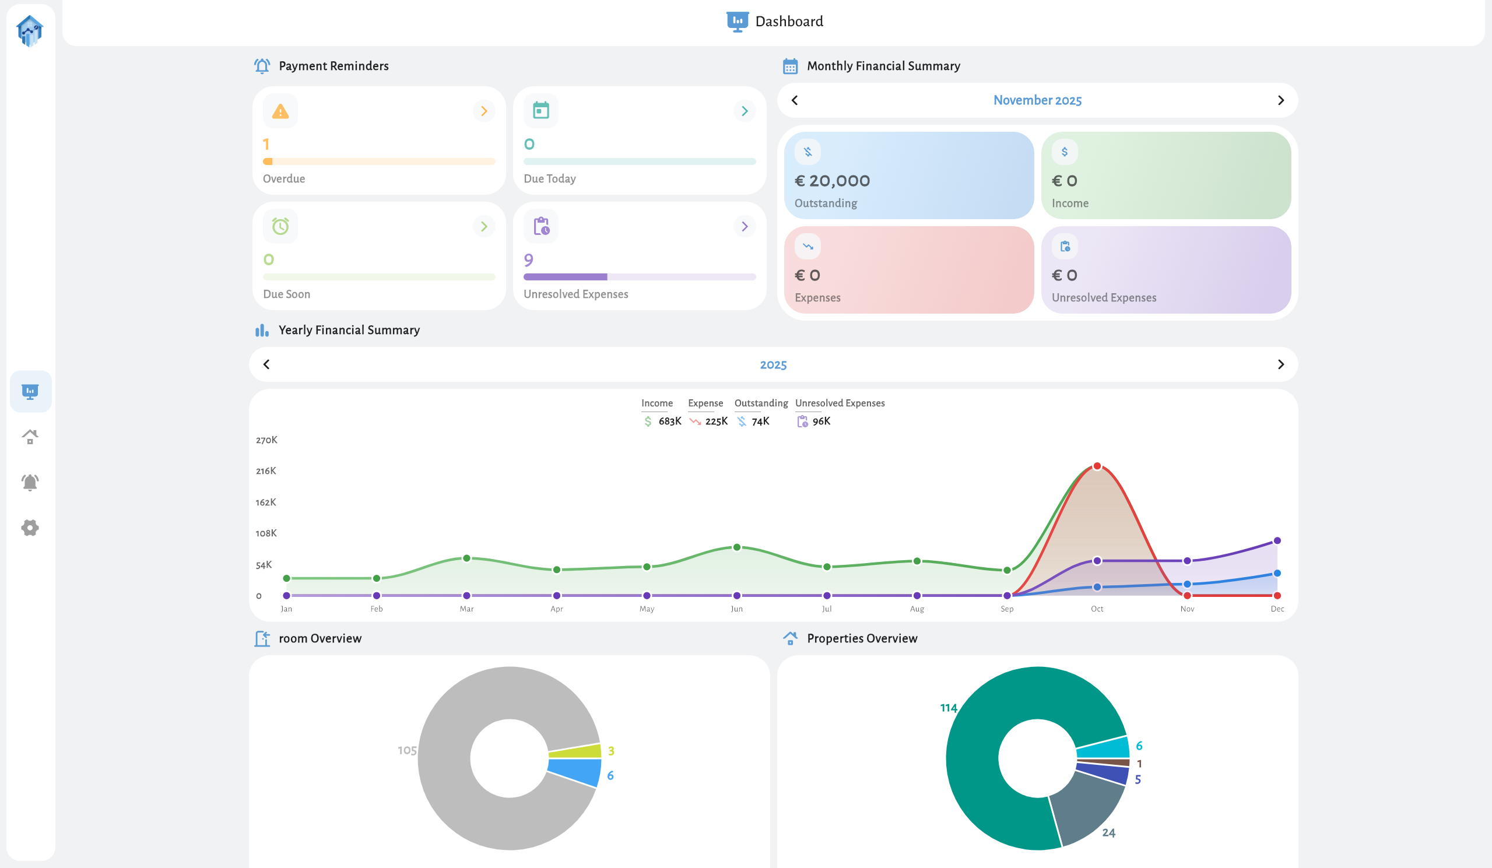
Task: Open Unresolved Expenses details arrow
Action: coord(745,226)
